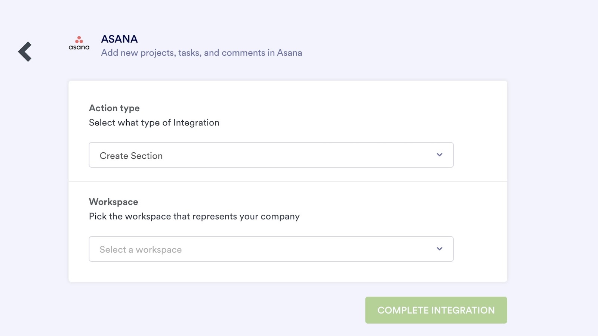
Task: Click the word "company" in the Workspace description
Action: 280,217
